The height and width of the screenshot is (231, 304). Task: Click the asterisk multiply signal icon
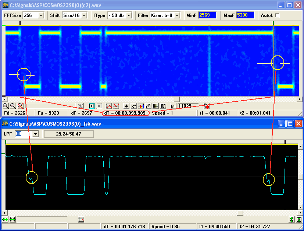(x=126, y=106)
